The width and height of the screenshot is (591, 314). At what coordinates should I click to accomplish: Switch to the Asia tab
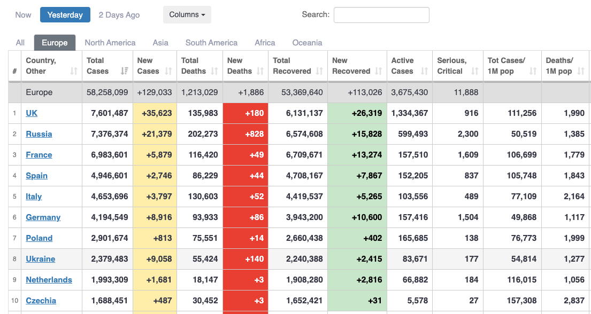point(160,43)
